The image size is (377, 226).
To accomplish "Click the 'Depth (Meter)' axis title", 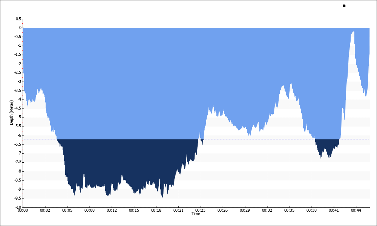I will click(x=11, y=112).
